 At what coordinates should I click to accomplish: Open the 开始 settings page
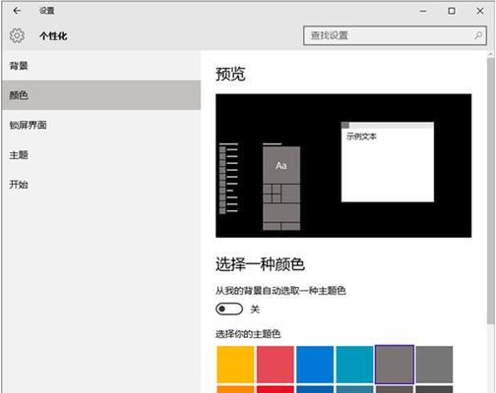pos(101,185)
